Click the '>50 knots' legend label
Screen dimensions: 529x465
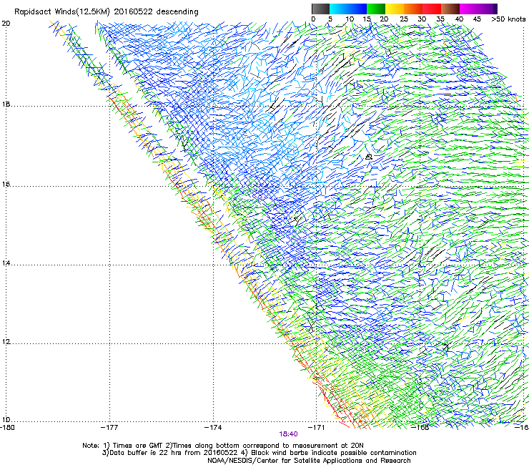(x=508, y=19)
